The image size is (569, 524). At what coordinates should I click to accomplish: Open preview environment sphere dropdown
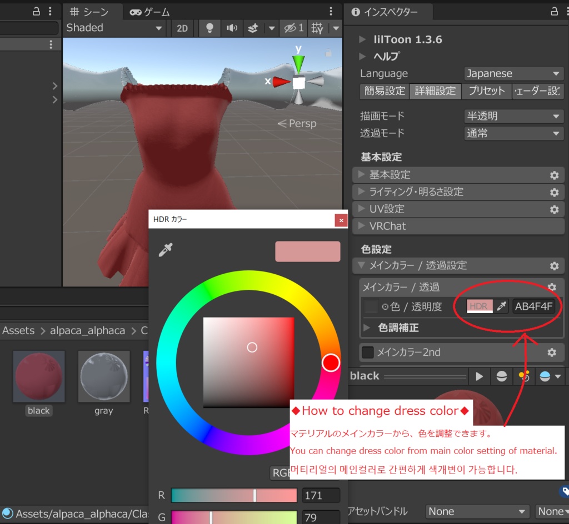coord(550,376)
